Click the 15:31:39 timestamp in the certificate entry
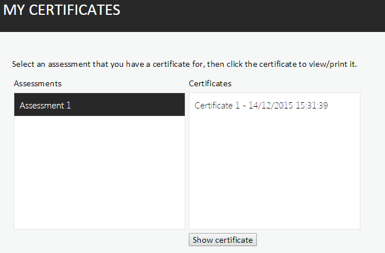The height and width of the screenshot is (253, 385). pyautogui.click(x=312, y=106)
